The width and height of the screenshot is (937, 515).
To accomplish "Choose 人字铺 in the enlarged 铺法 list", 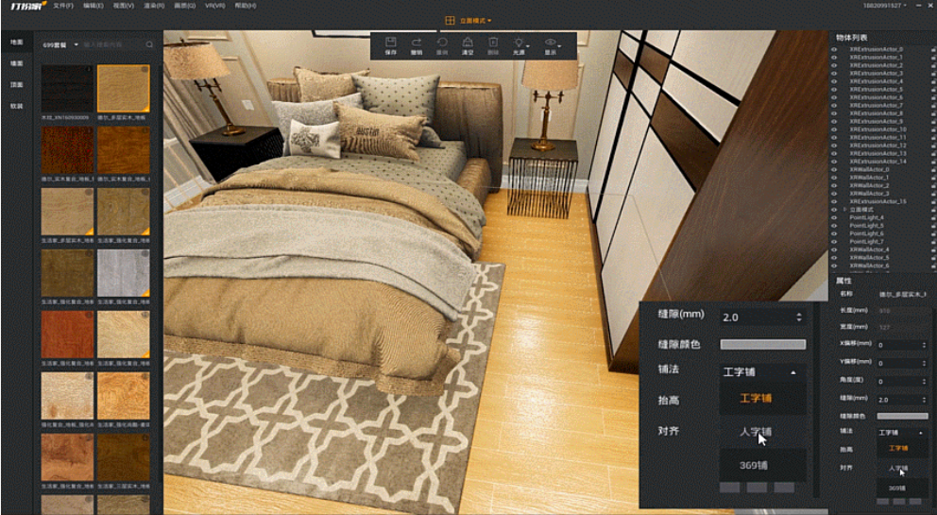I will point(762,431).
